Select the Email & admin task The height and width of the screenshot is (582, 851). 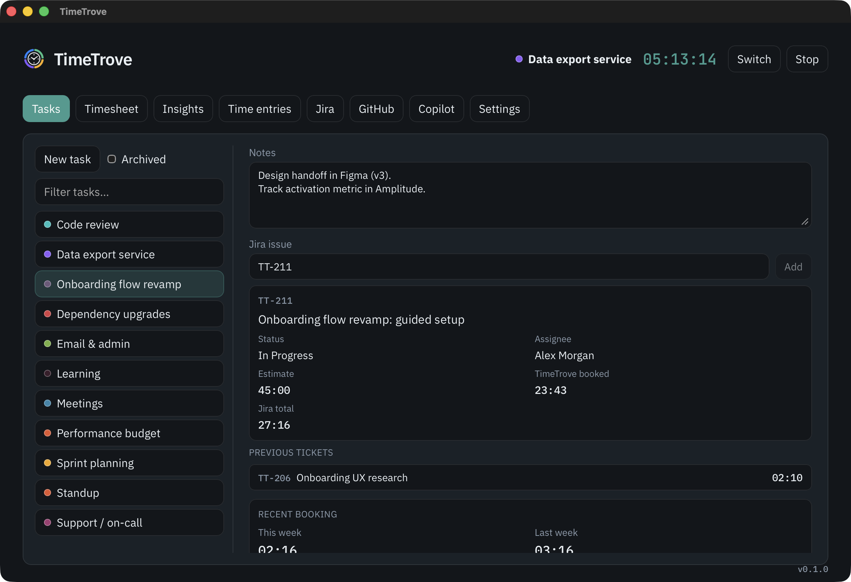129,344
